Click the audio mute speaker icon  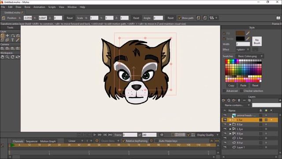(x=162, y=135)
